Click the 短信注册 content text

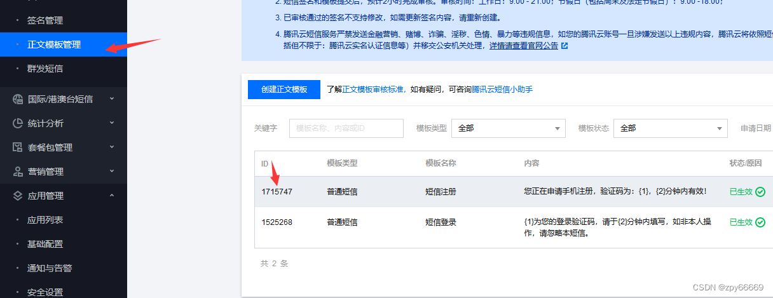615,191
